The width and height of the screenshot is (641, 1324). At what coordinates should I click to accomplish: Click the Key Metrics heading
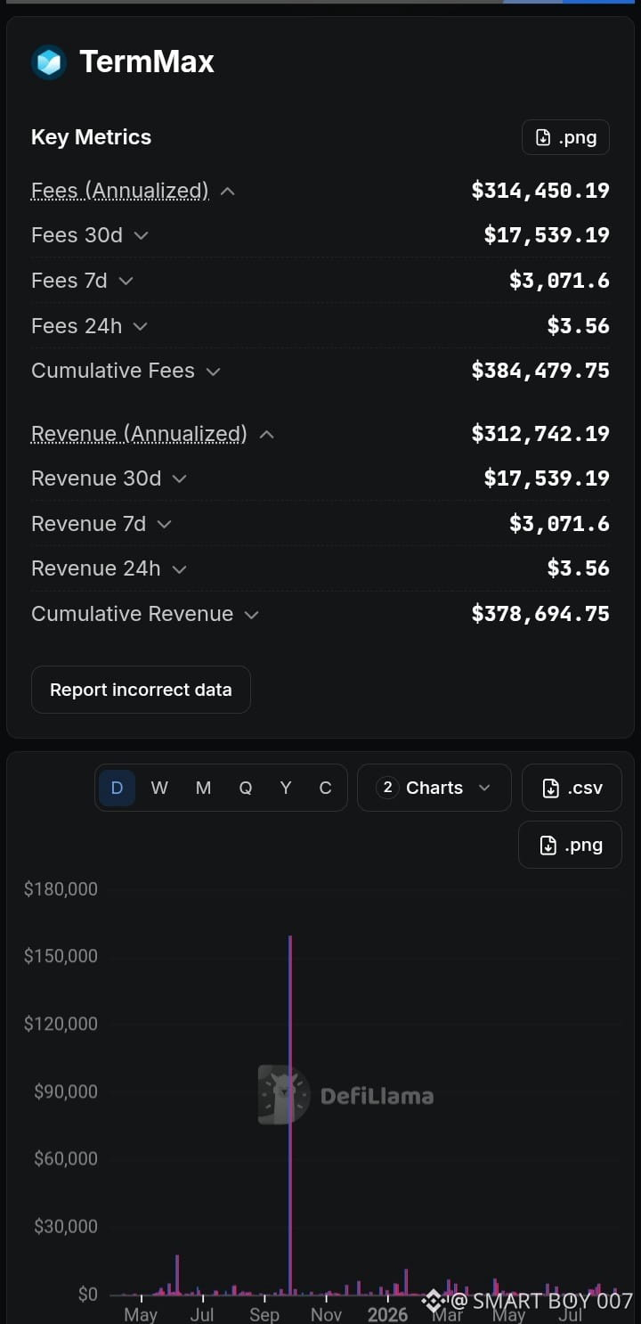[91, 137]
